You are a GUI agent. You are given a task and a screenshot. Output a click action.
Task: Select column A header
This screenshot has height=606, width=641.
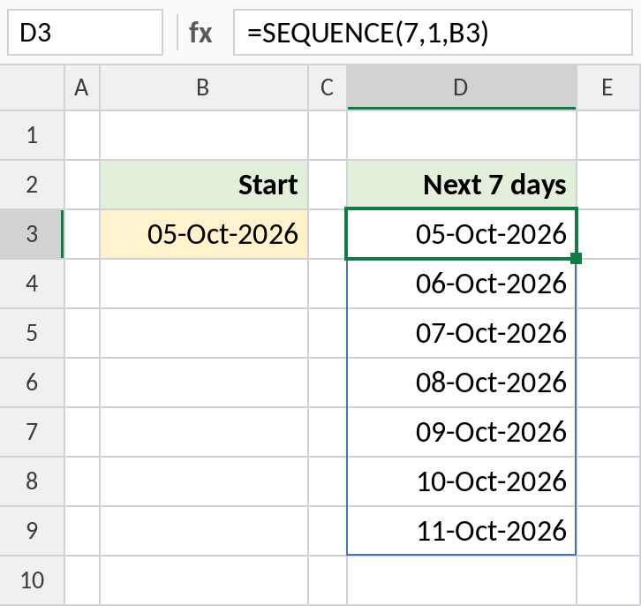82,87
